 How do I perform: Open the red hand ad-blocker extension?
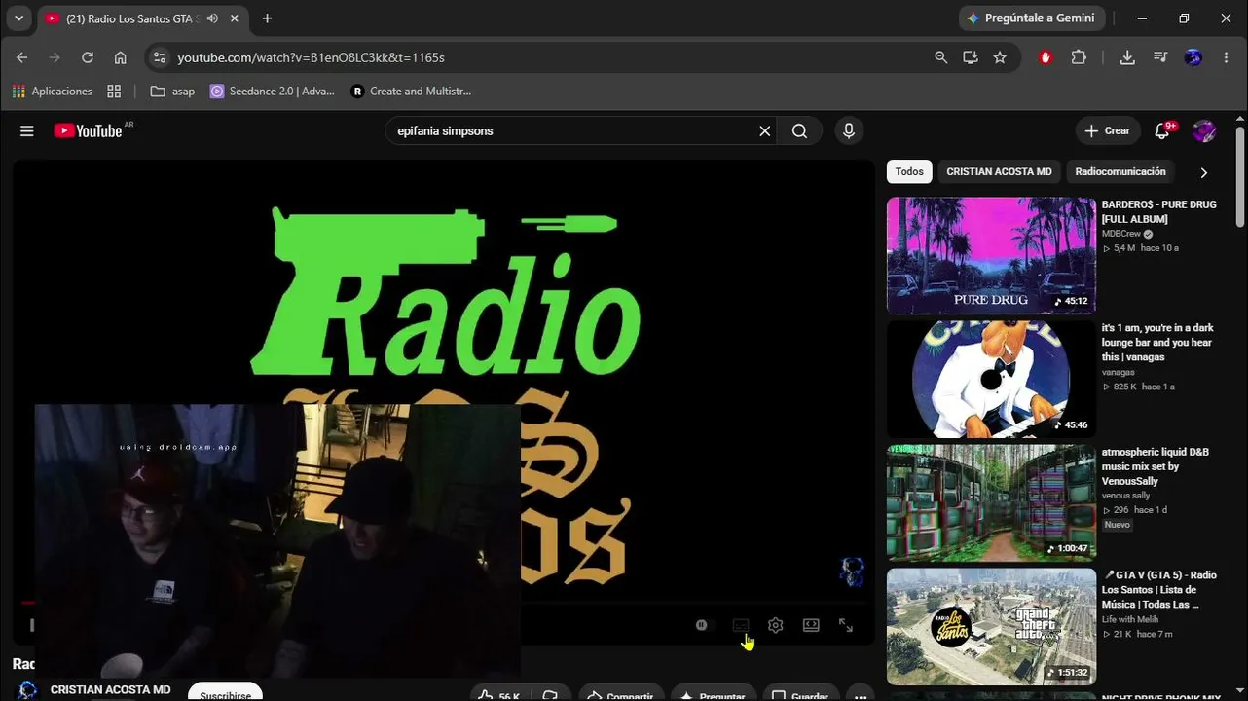1046,57
